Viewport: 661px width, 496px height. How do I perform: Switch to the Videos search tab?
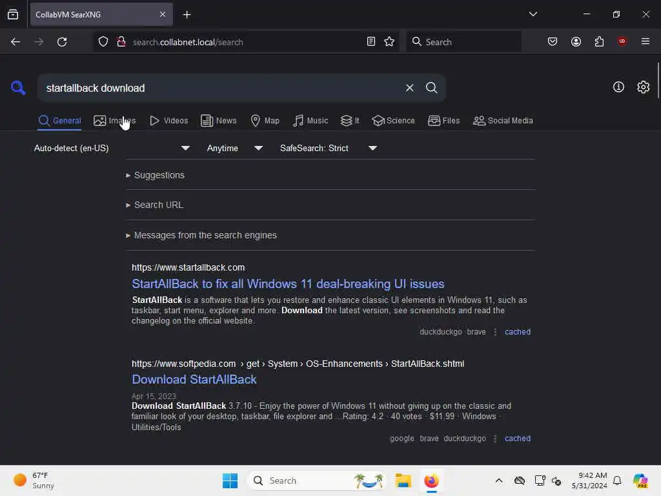coord(168,121)
